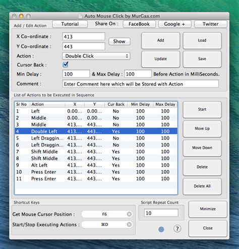
Task: Click the Add button
Action: (160, 40)
